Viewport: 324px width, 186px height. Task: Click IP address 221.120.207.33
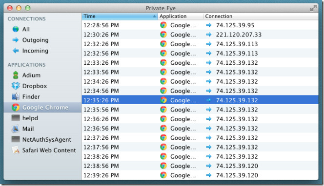[239, 35]
